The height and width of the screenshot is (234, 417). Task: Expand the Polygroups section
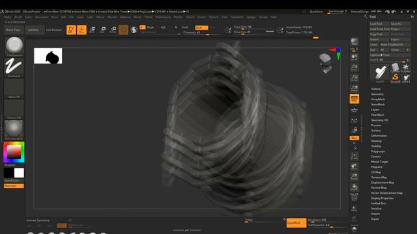378,151
